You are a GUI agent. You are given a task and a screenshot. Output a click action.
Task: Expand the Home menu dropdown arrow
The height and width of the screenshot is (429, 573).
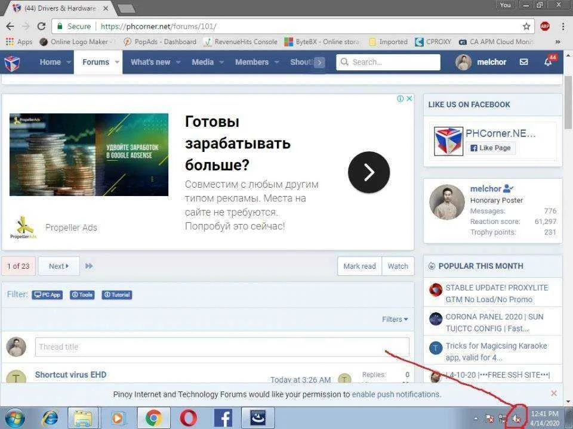coord(68,63)
